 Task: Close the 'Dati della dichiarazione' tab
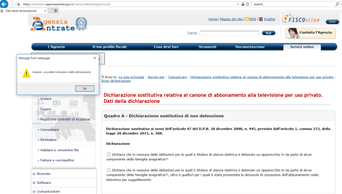(x=45, y=11)
